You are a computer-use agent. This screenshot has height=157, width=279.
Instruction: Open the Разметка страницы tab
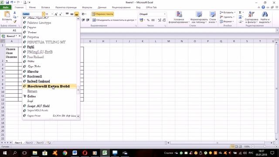[x=66, y=7]
